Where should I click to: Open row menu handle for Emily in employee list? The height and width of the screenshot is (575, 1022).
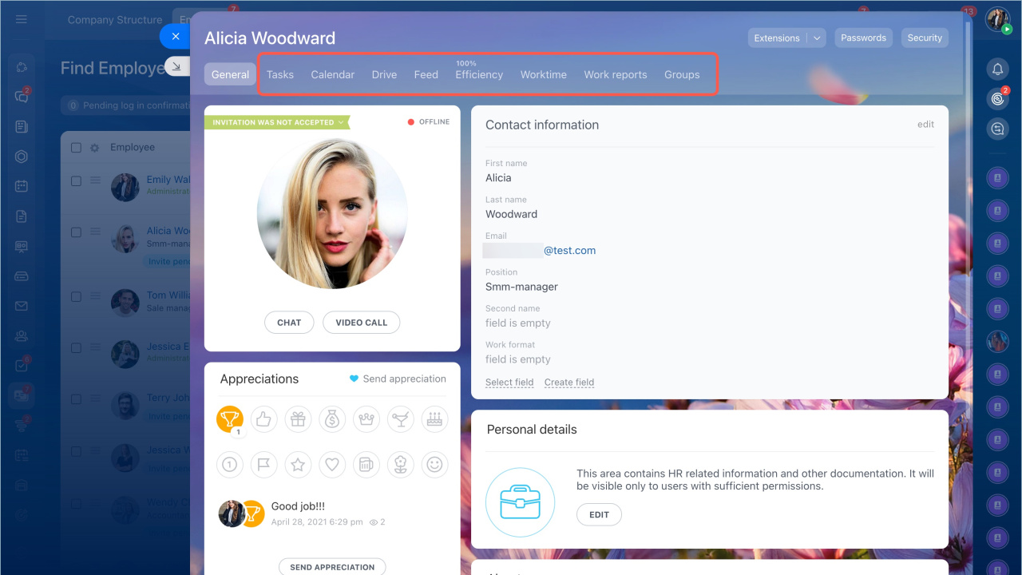95,180
